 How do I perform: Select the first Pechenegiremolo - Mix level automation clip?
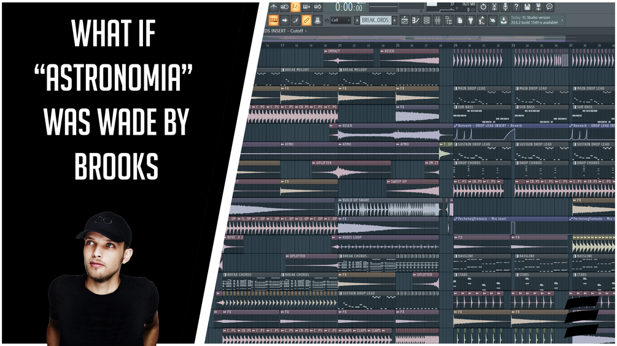511,225
